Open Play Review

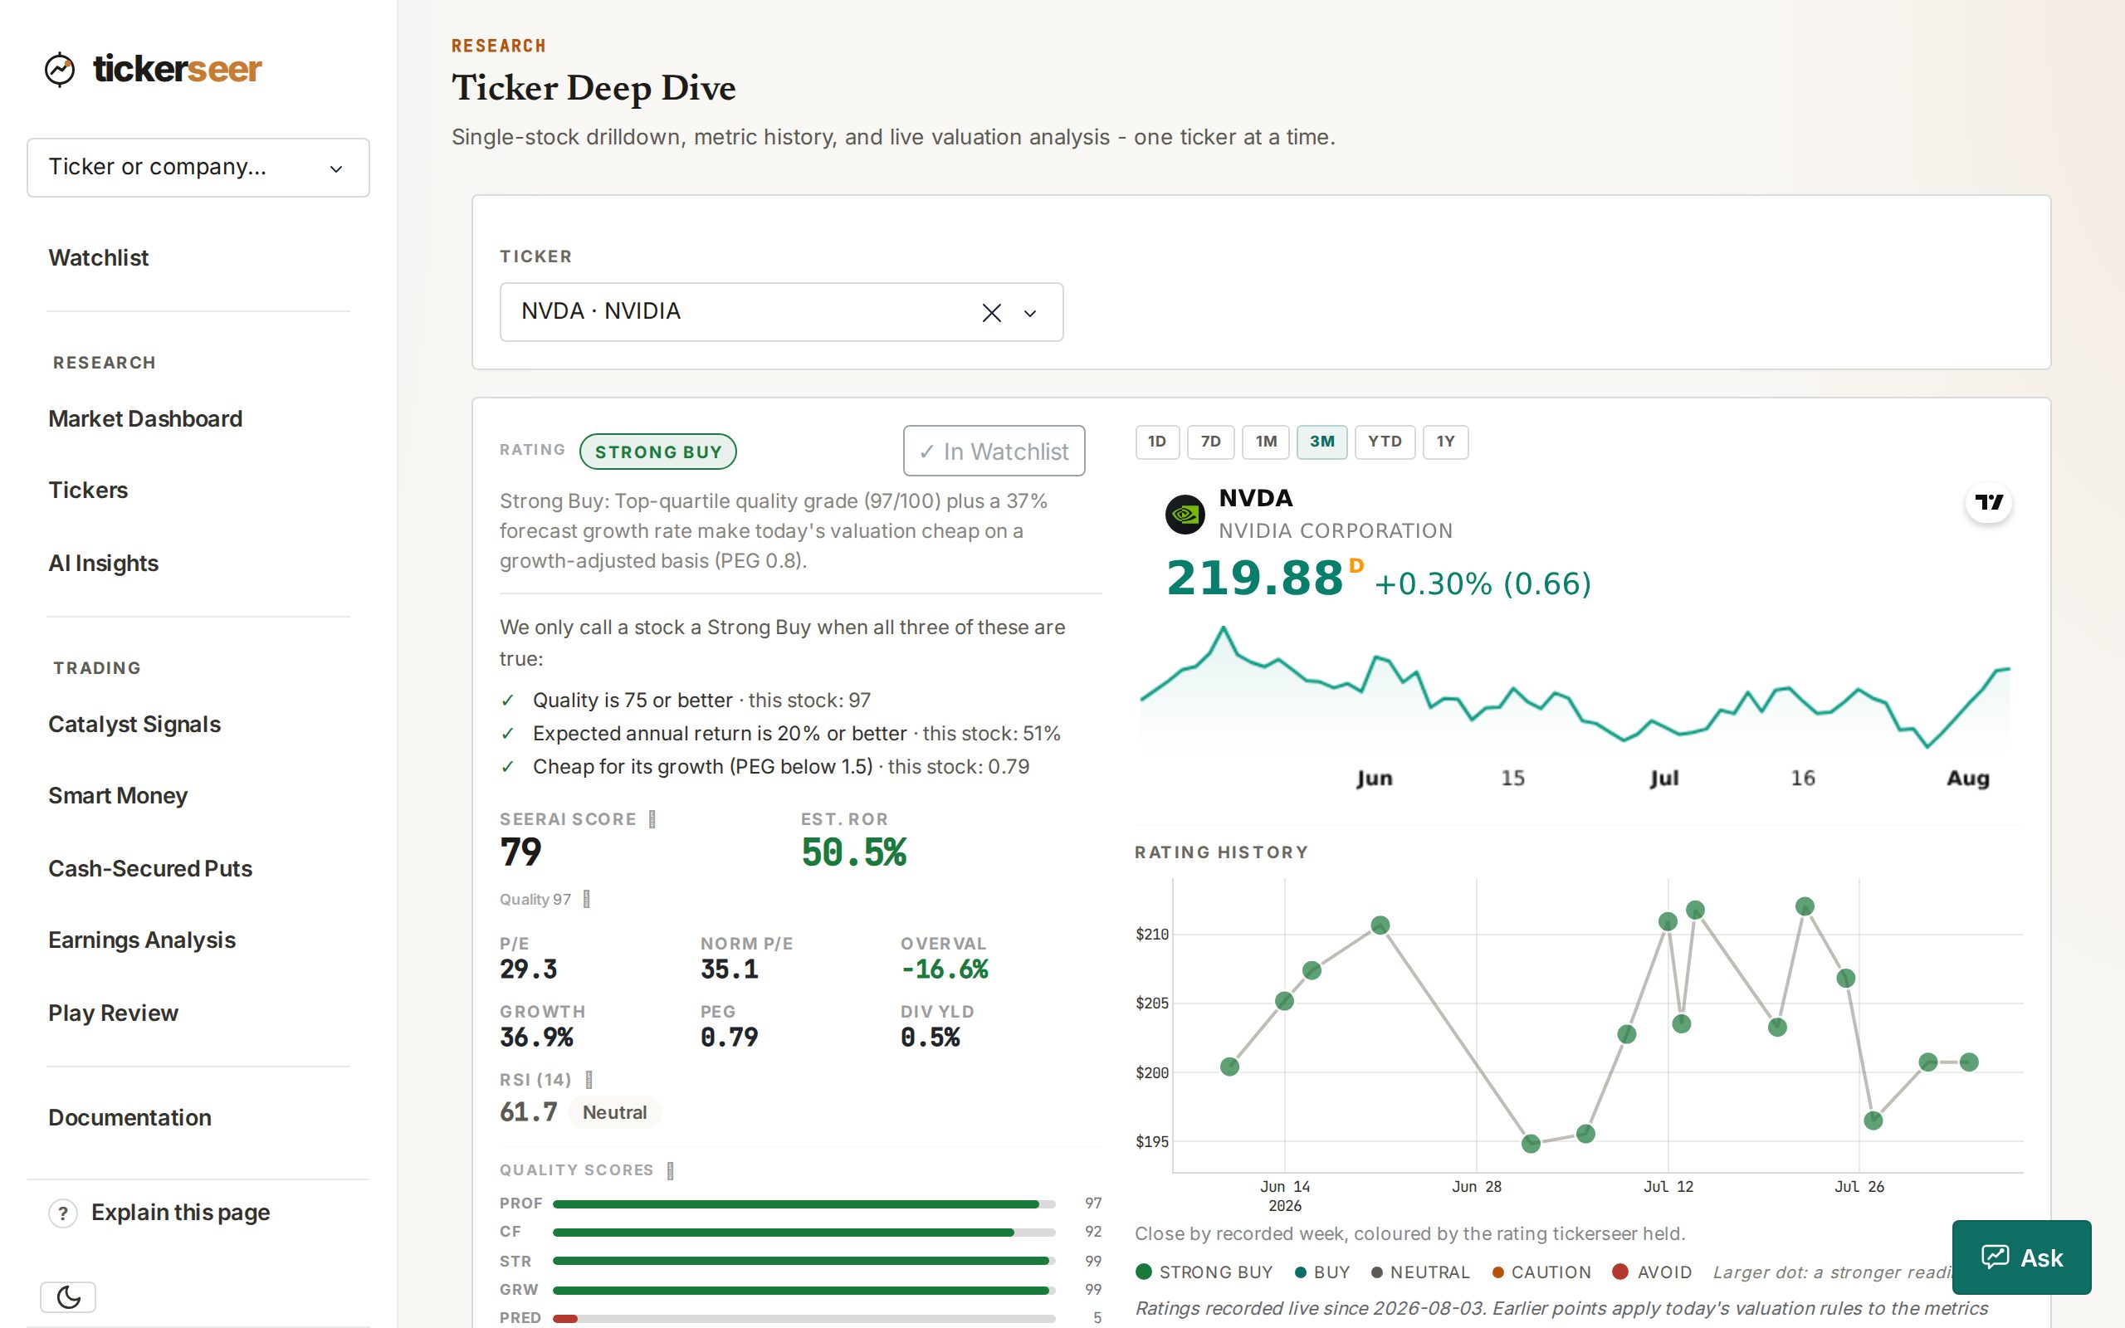pos(113,1013)
